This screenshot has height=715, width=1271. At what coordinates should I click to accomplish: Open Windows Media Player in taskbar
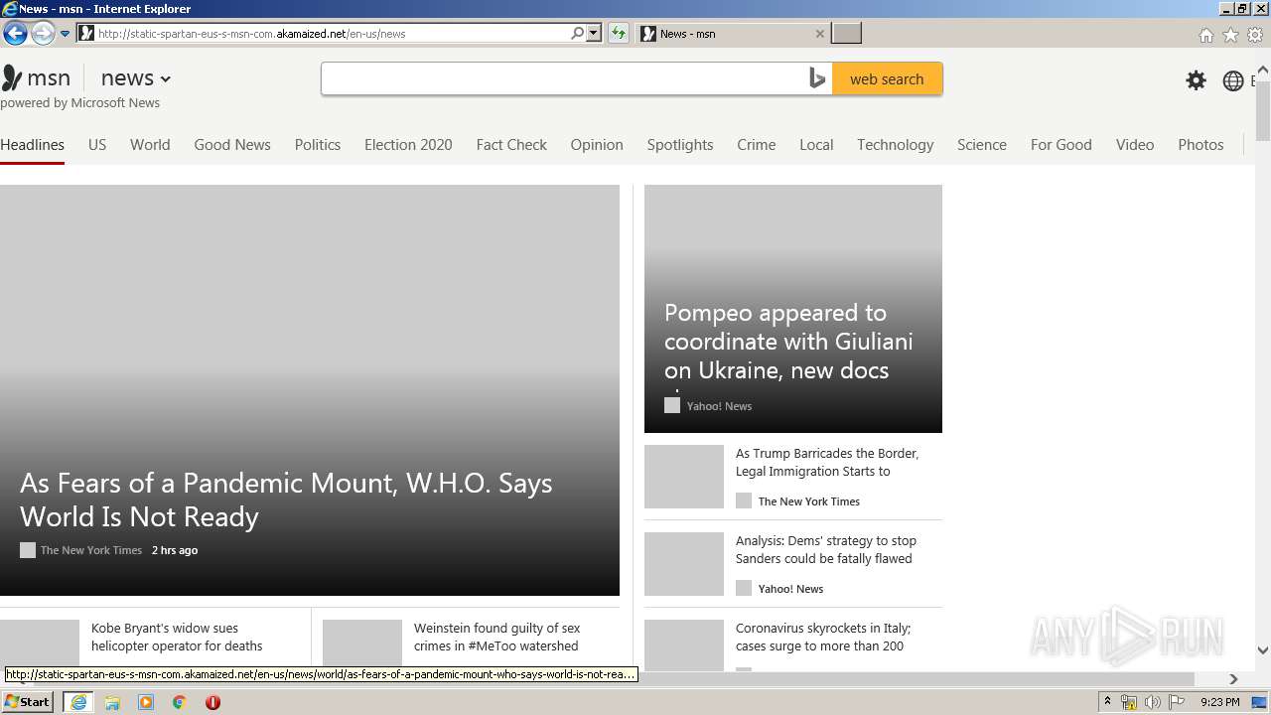tap(146, 702)
